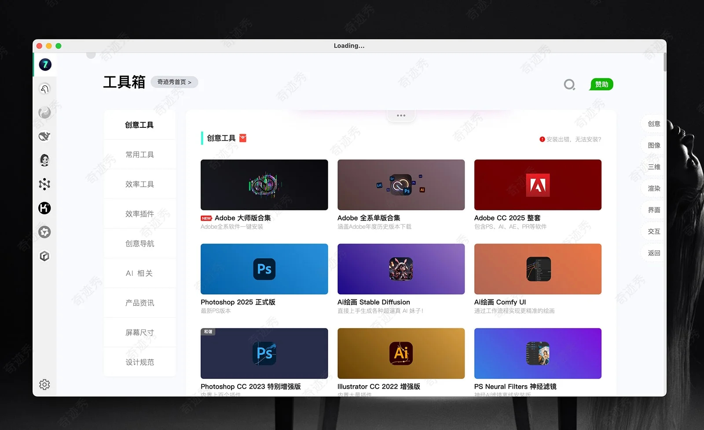Open the AI 相关 section
Screen dimensions: 704x430
pyautogui.click(x=139, y=273)
